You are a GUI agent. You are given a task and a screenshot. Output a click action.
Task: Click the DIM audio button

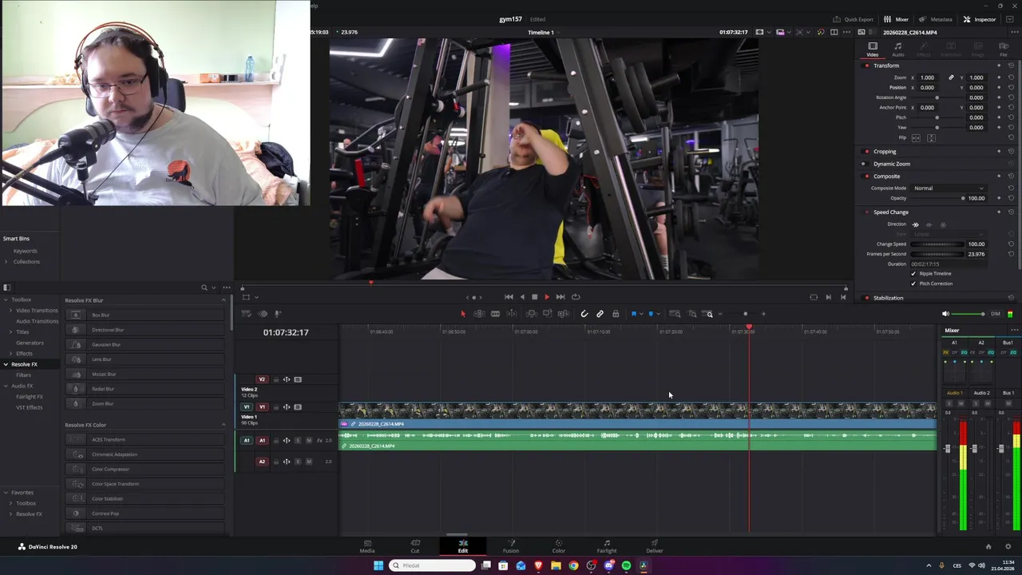995,314
